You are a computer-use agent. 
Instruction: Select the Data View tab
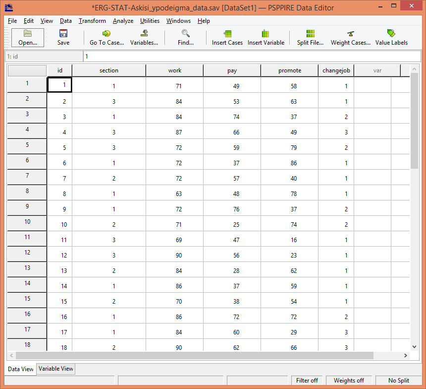(21, 369)
